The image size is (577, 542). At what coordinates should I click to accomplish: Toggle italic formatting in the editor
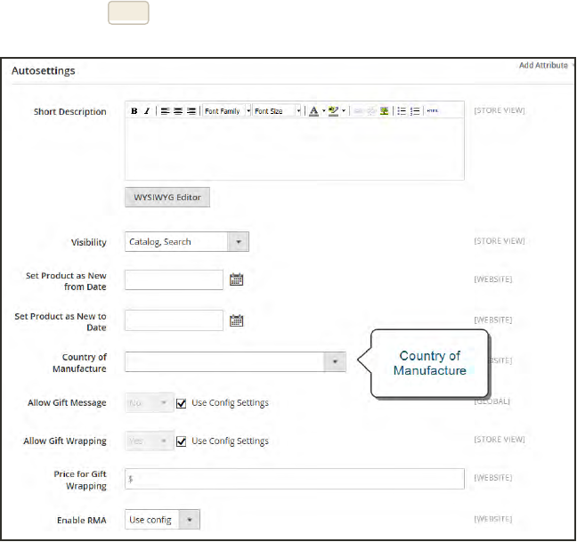(146, 111)
